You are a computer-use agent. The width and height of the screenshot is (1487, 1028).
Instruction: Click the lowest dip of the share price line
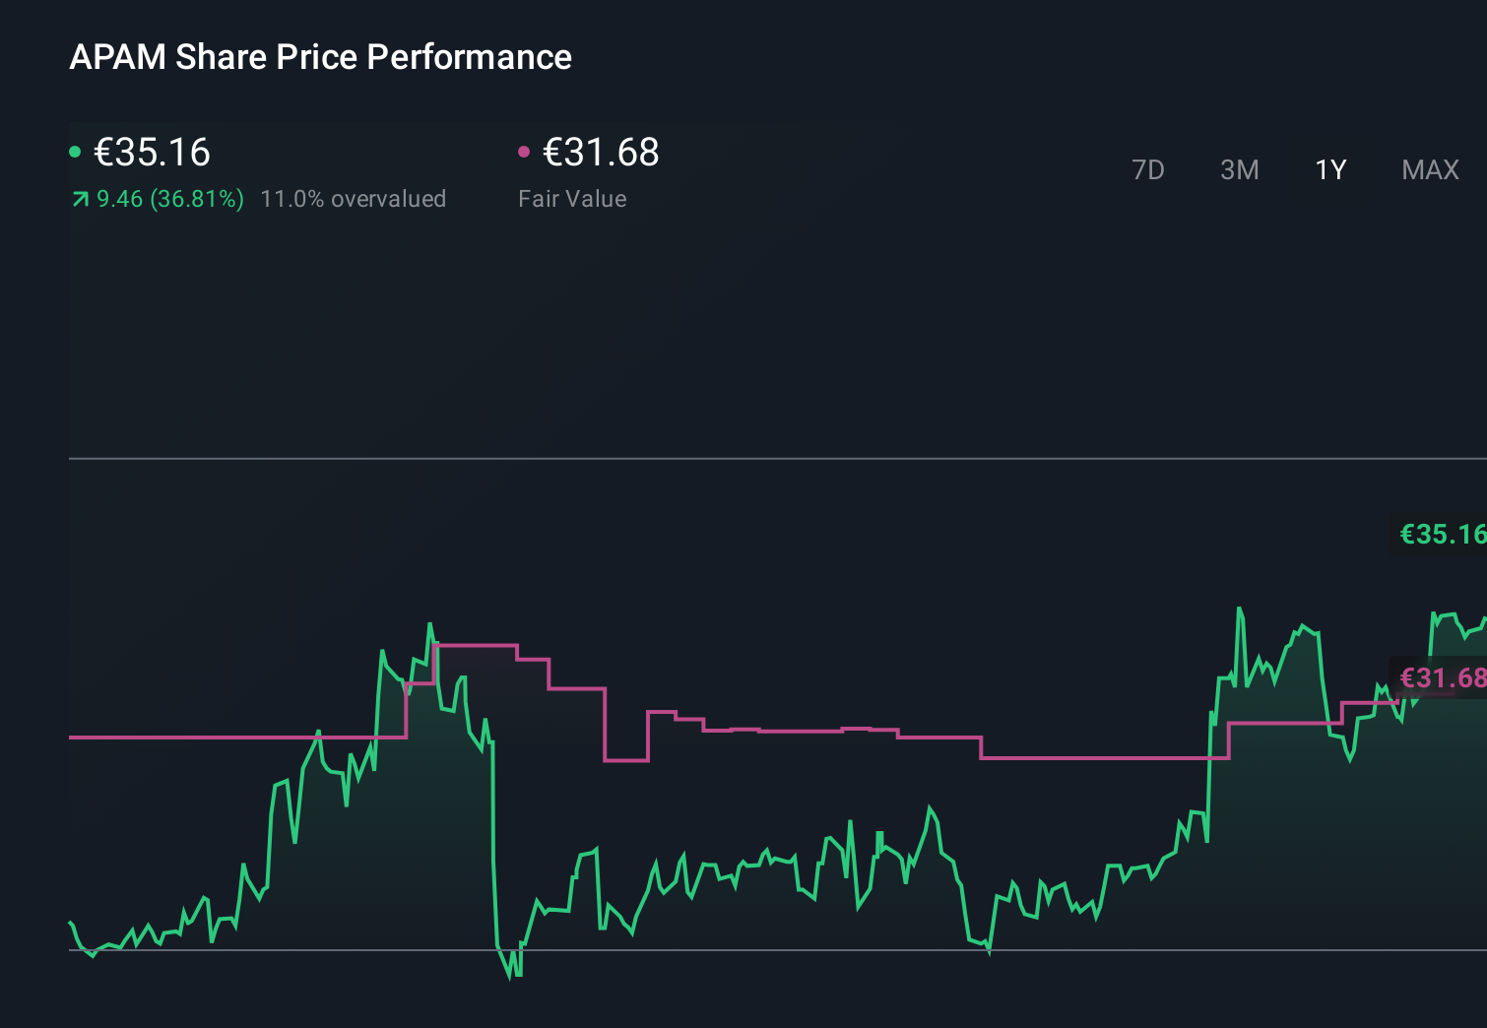(x=510, y=980)
